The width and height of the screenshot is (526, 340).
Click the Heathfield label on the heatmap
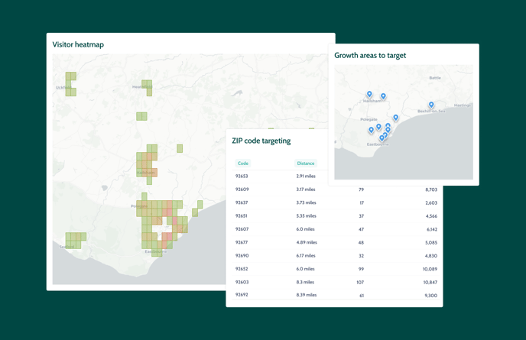(142, 87)
